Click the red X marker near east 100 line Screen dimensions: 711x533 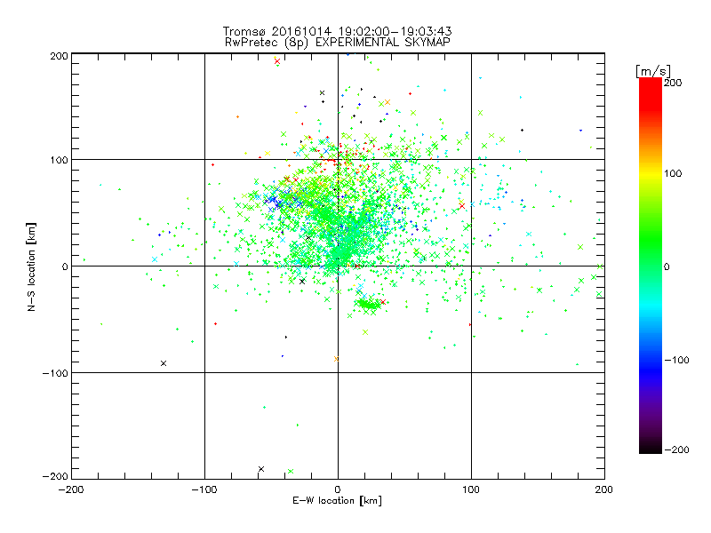coord(462,206)
